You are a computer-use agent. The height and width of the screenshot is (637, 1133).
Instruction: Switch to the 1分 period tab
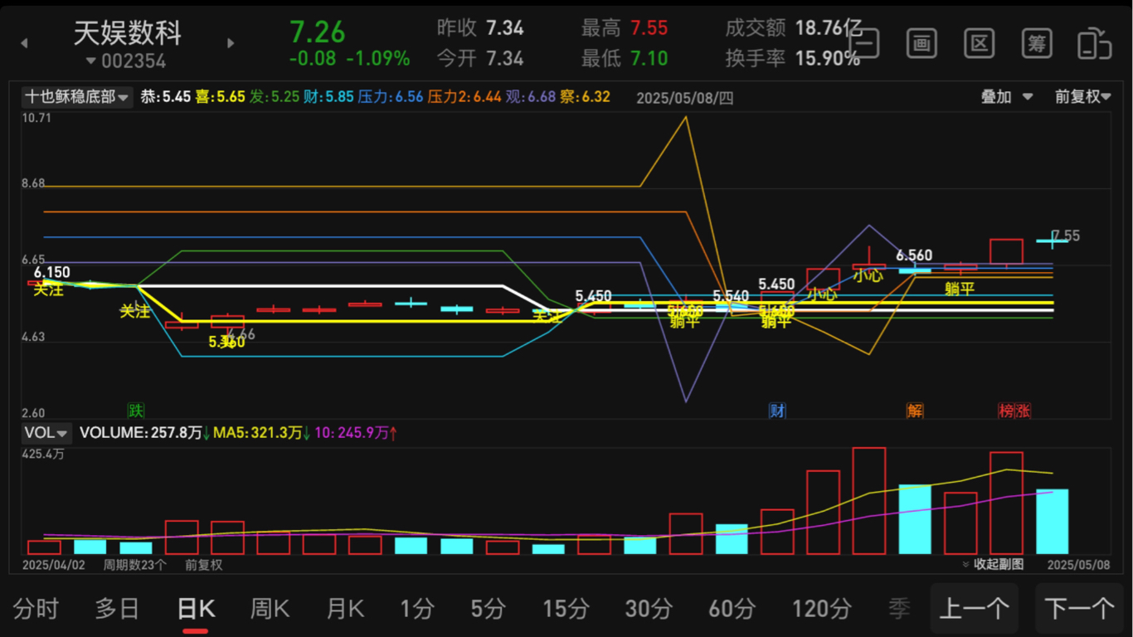pos(417,609)
